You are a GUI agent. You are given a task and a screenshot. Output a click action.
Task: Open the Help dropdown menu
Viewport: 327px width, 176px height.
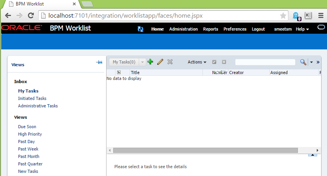302,29
